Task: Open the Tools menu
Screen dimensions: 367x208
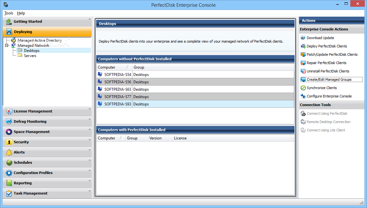Action: coord(9,13)
